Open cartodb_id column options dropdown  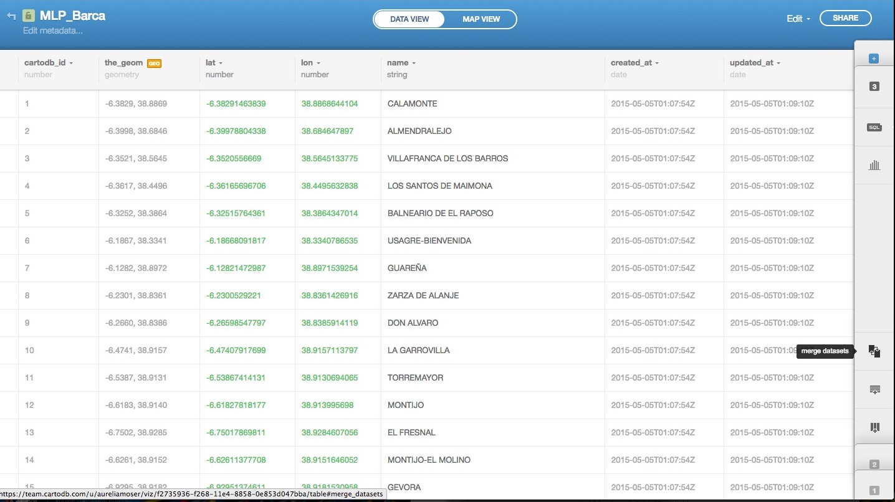pyautogui.click(x=71, y=63)
